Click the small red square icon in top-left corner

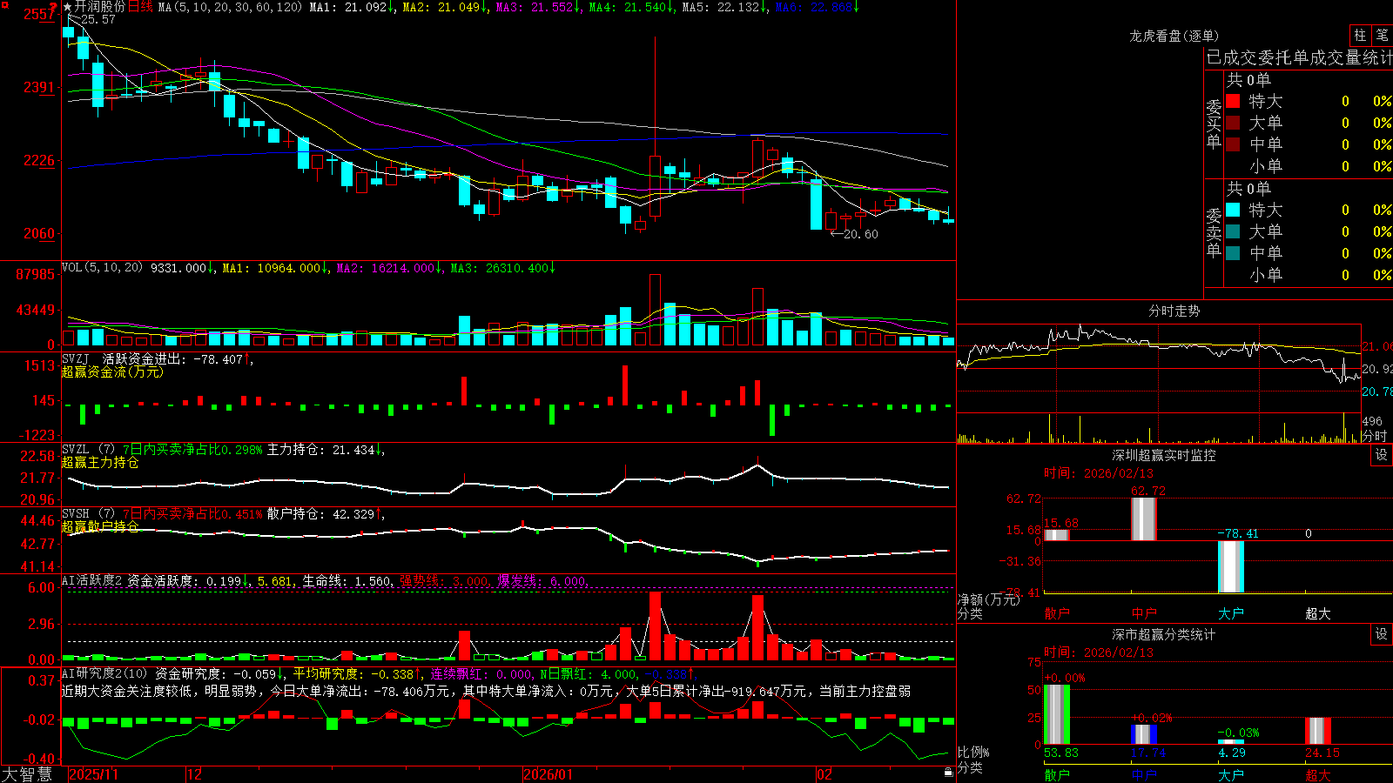click(3, 4)
